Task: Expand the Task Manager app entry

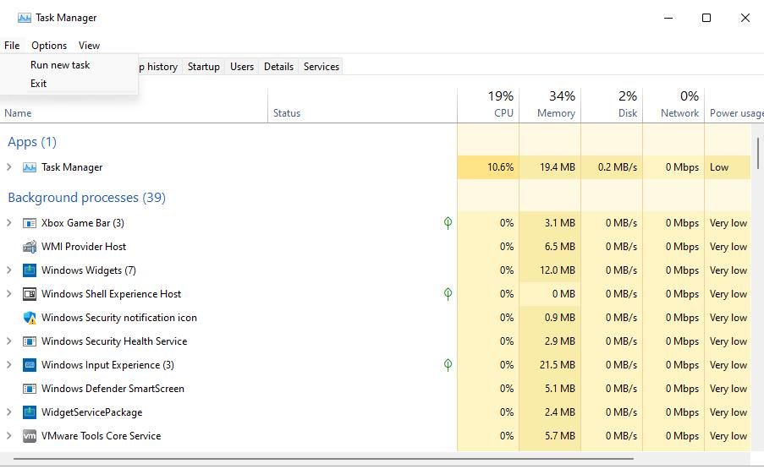Action: tap(9, 167)
